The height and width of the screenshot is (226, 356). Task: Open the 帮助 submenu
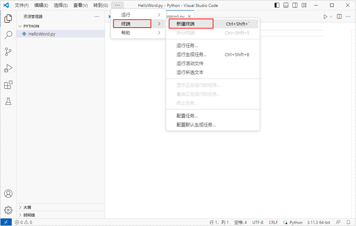coord(139,33)
